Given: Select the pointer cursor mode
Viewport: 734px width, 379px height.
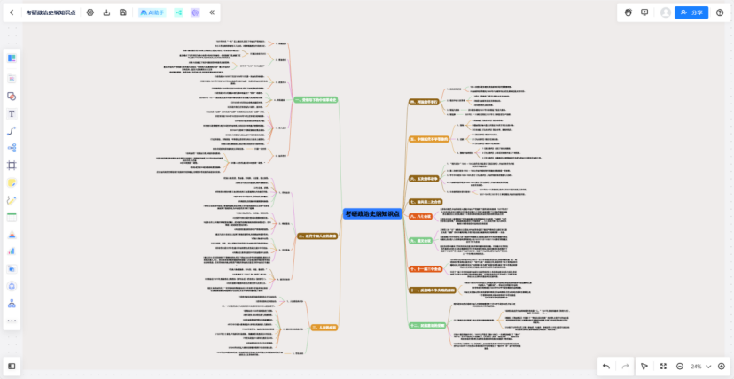Looking at the screenshot, I should click(644, 366).
